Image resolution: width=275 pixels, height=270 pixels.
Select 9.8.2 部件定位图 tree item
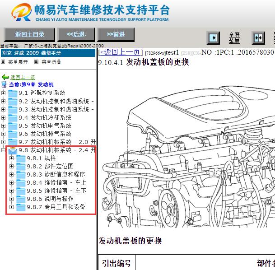[50, 166]
